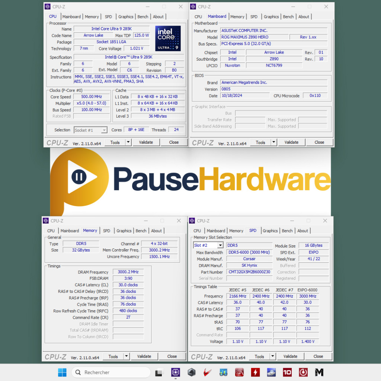The height and width of the screenshot is (381, 381).
Task: Select Bench tab in SPD window
Action: [287, 231]
